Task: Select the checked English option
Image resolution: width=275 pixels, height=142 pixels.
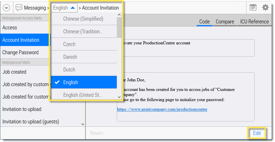Action: (84, 82)
